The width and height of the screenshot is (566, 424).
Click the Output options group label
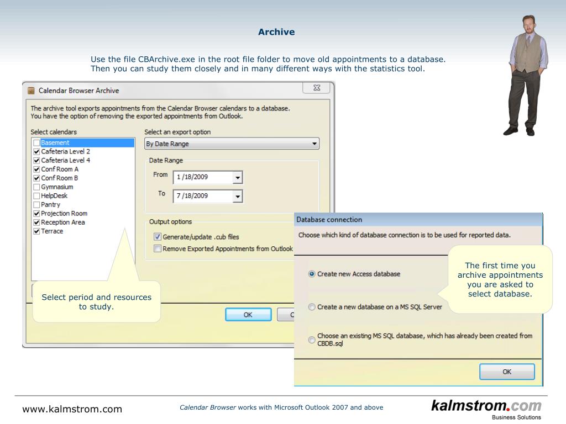[170, 222]
